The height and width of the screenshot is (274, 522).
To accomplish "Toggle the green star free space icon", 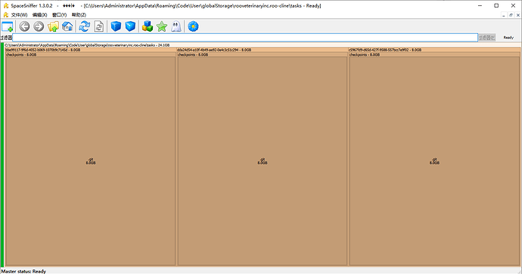I will click(x=162, y=26).
